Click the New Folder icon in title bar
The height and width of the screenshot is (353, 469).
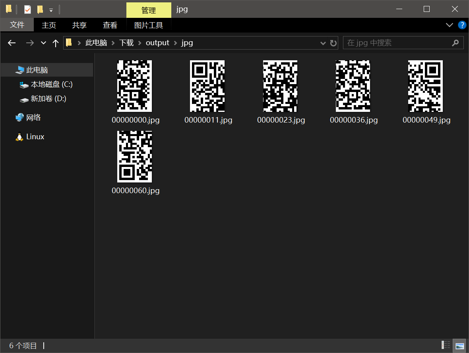(40, 9)
